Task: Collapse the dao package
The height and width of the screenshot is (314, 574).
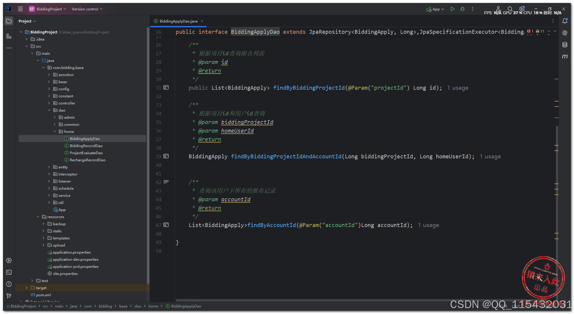Action: click(x=49, y=110)
